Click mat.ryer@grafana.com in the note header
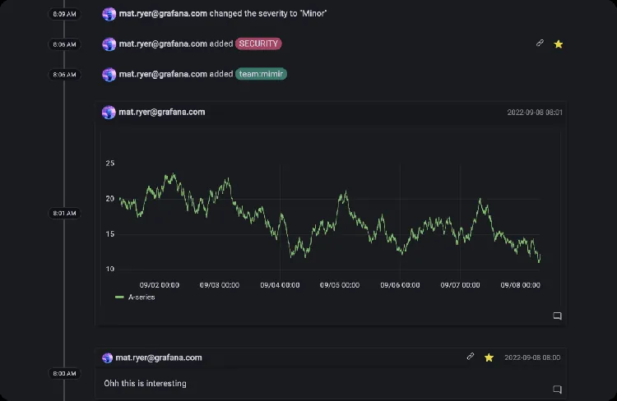This screenshot has height=401, width=617. pyautogui.click(x=159, y=357)
